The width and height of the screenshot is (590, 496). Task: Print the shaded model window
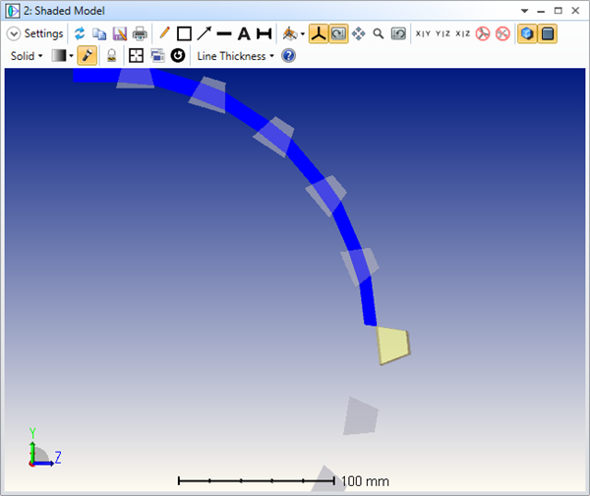pos(140,33)
